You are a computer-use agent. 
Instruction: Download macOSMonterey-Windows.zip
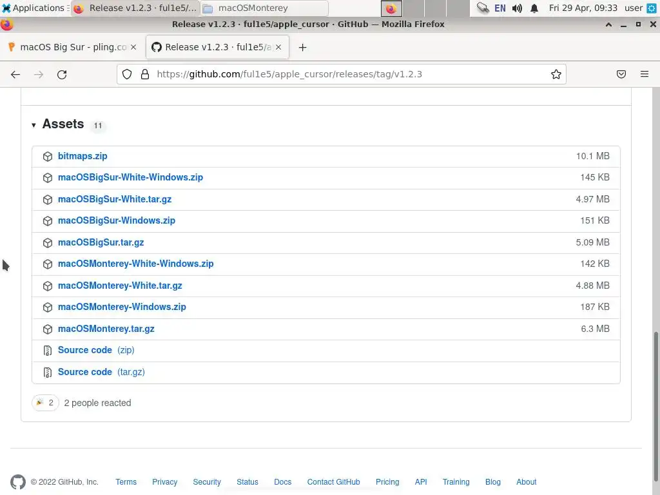pos(122,307)
